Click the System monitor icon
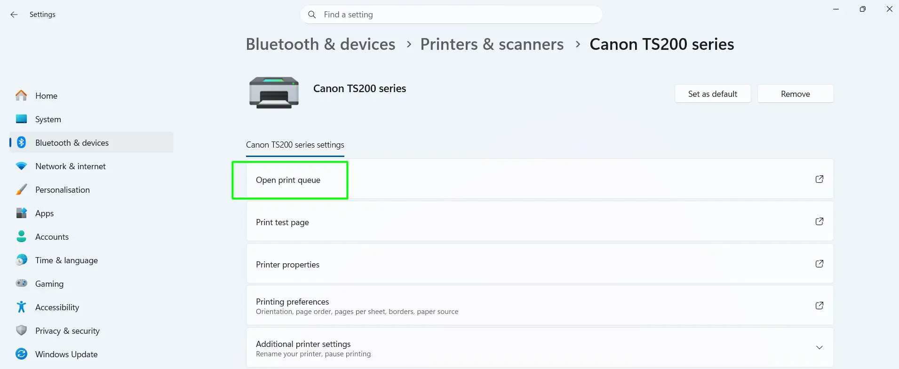Screen dimensions: 899x369 click(x=21, y=119)
